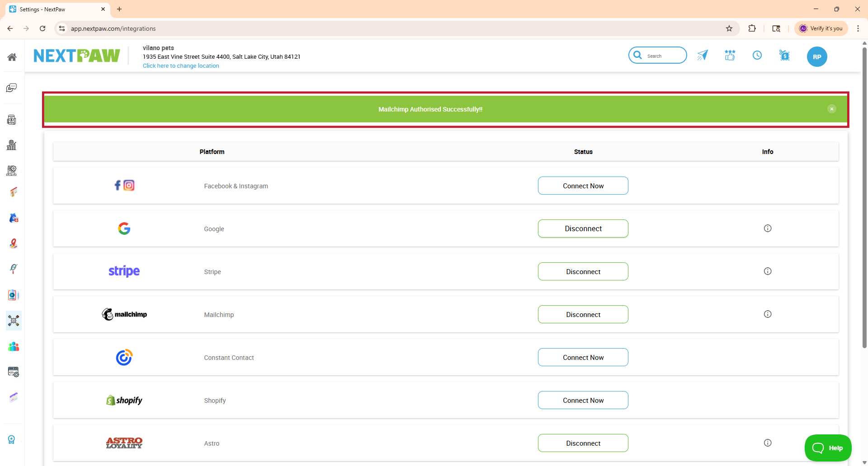The height and width of the screenshot is (466, 868).
Task: View info icon for Astro integration
Action: click(x=768, y=443)
